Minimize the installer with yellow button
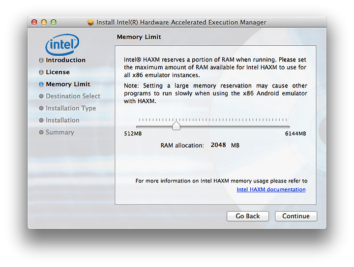354x267 pixels. tap(44, 22)
